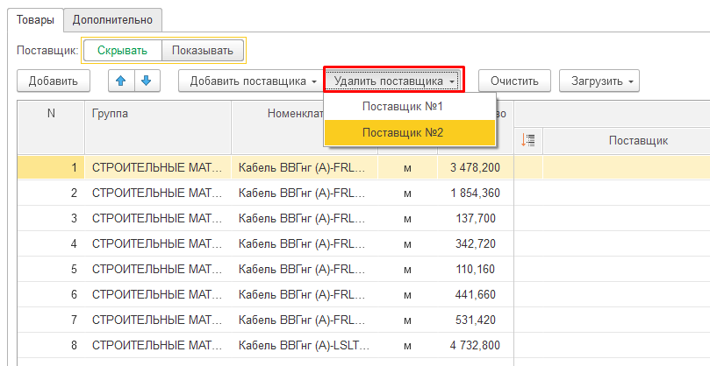Click the move row up arrow icon

point(121,81)
